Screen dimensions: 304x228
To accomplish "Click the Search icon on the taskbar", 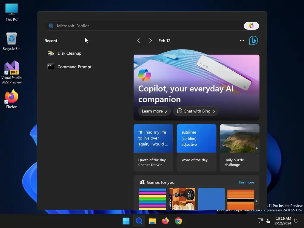I will click(x=139, y=221).
